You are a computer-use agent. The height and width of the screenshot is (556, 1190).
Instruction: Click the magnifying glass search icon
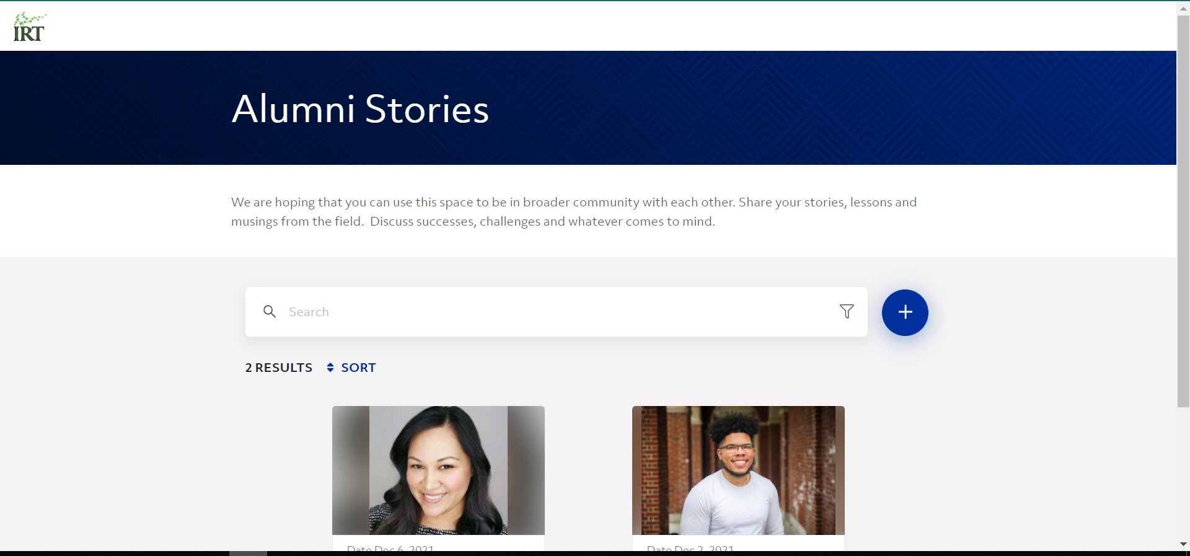[269, 312]
